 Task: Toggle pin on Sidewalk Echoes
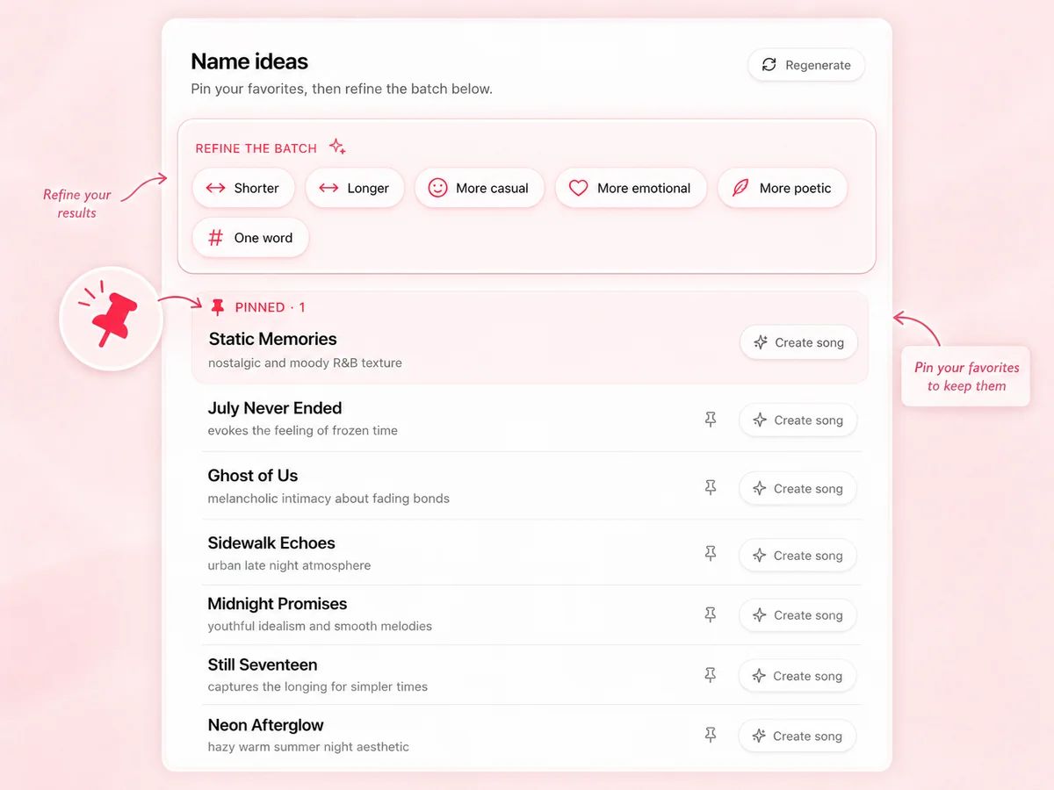tap(711, 555)
